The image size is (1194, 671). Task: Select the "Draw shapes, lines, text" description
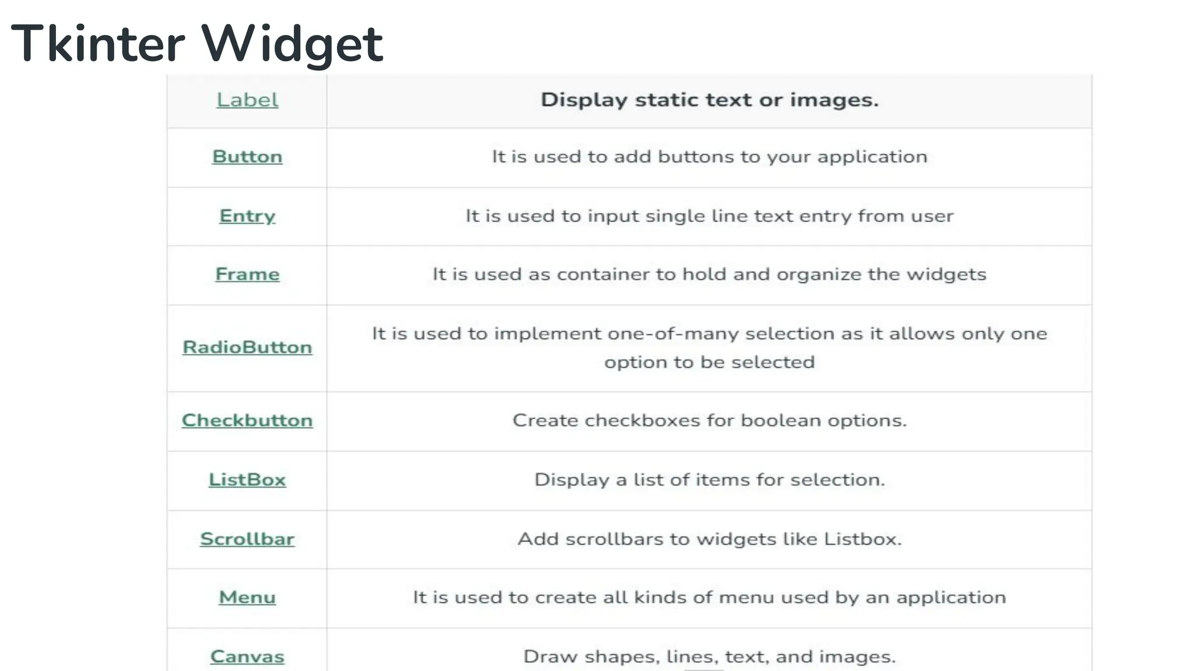click(x=709, y=657)
